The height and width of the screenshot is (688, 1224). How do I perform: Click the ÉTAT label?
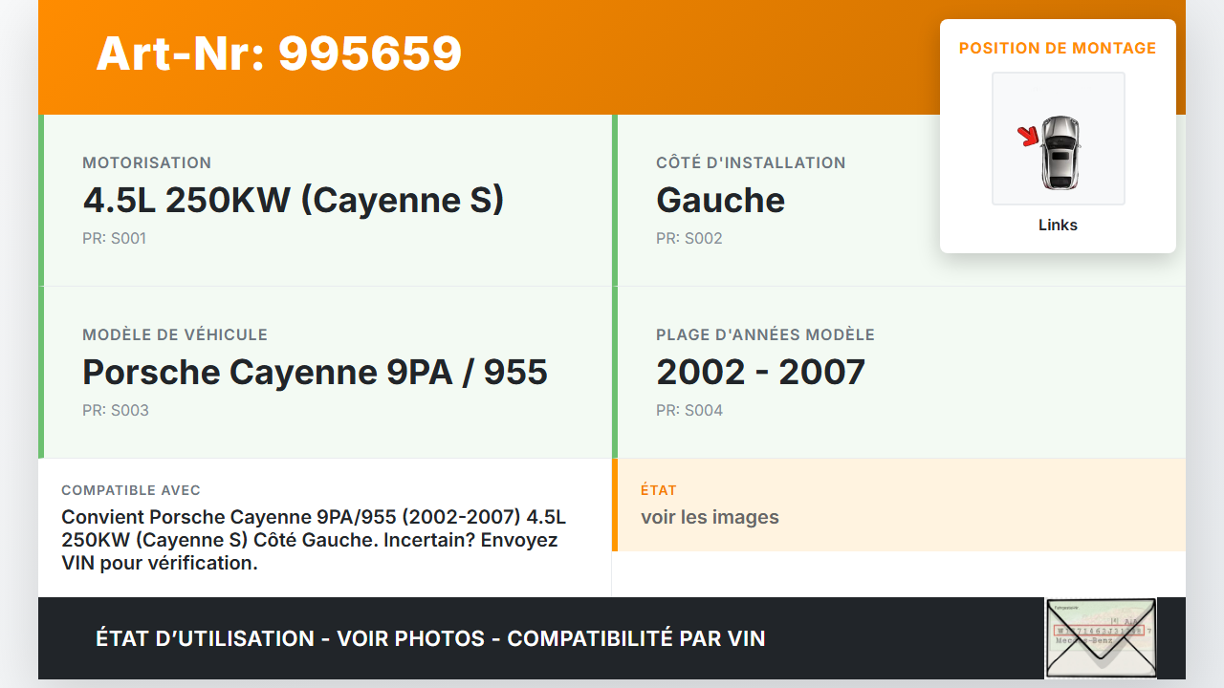tap(658, 490)
